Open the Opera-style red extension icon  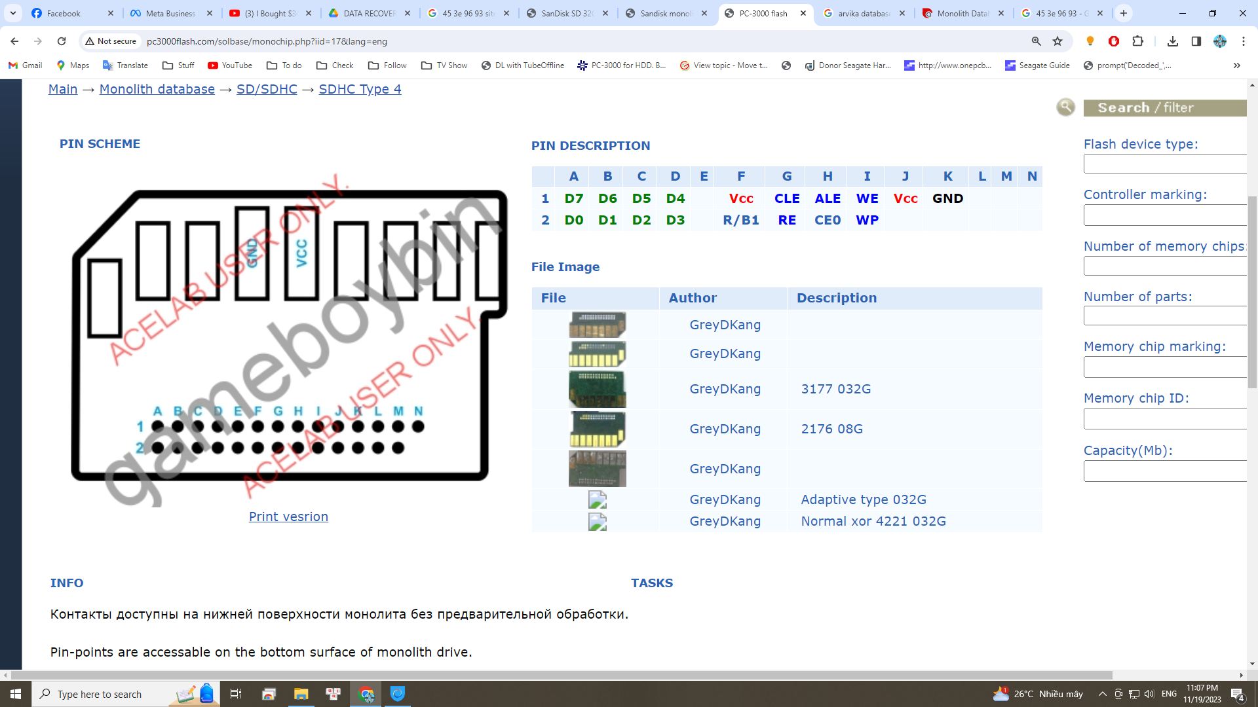[1114, 41]
